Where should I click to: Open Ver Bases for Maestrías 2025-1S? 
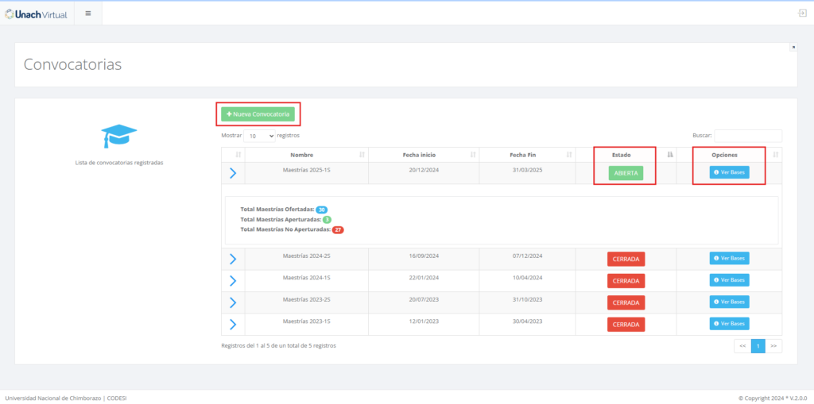click(x=729, y=172)
